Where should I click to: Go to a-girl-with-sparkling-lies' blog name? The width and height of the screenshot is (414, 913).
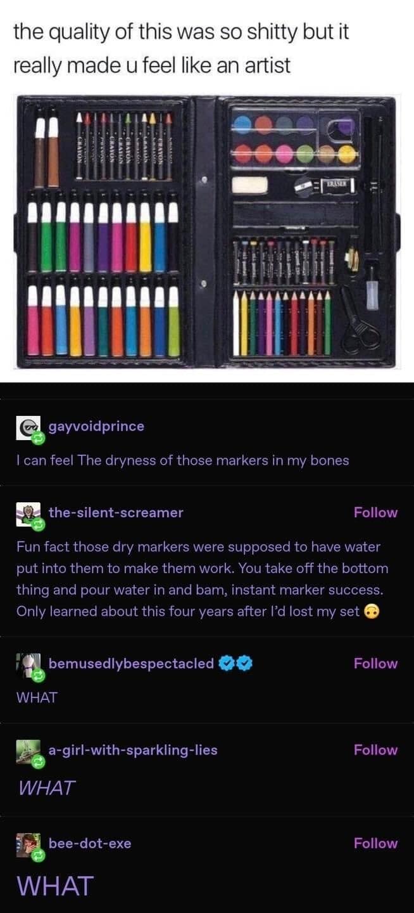pyautogui.click(x=133, y=750)
